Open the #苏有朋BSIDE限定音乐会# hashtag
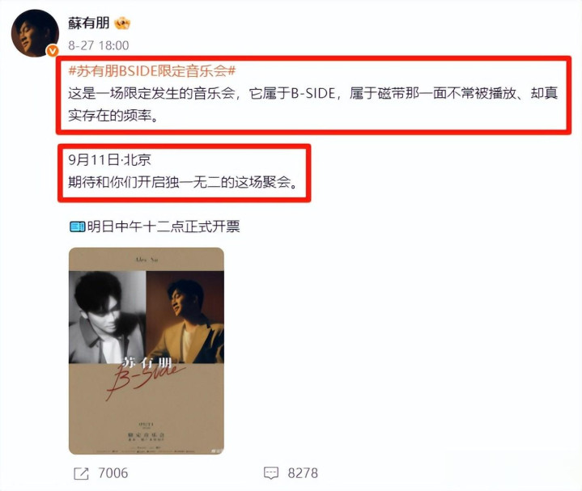Image resolution: width=582 pixels, height=491 pixels. coord(152,70)
